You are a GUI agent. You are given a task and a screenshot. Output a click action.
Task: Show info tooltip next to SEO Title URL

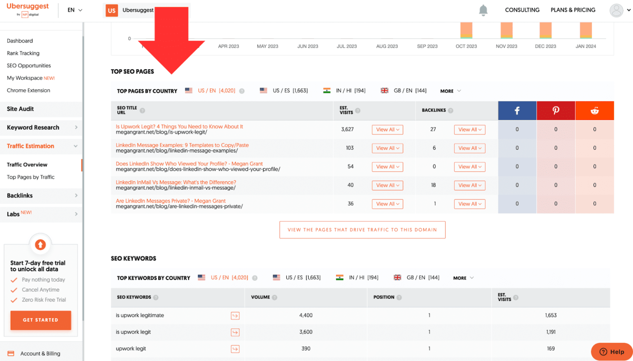[x=142, y=110]
